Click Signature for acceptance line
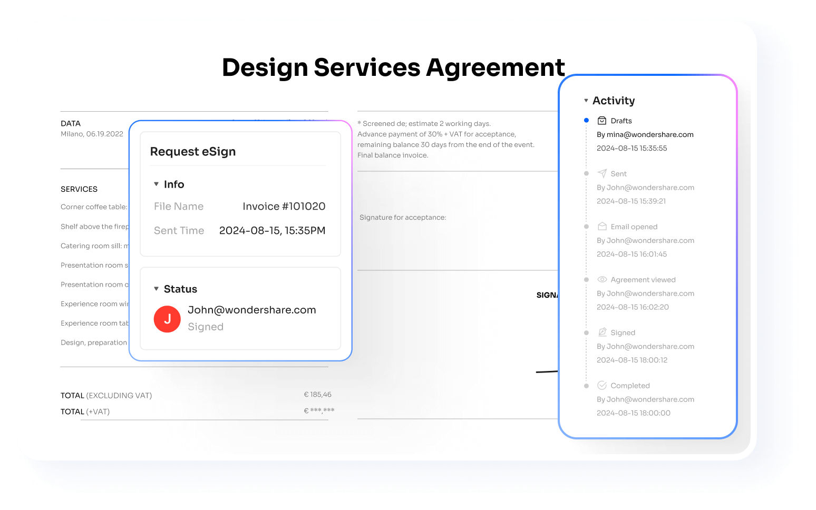Image resolution: width=816 pixels, height=510 pixels. click(403, 218)
